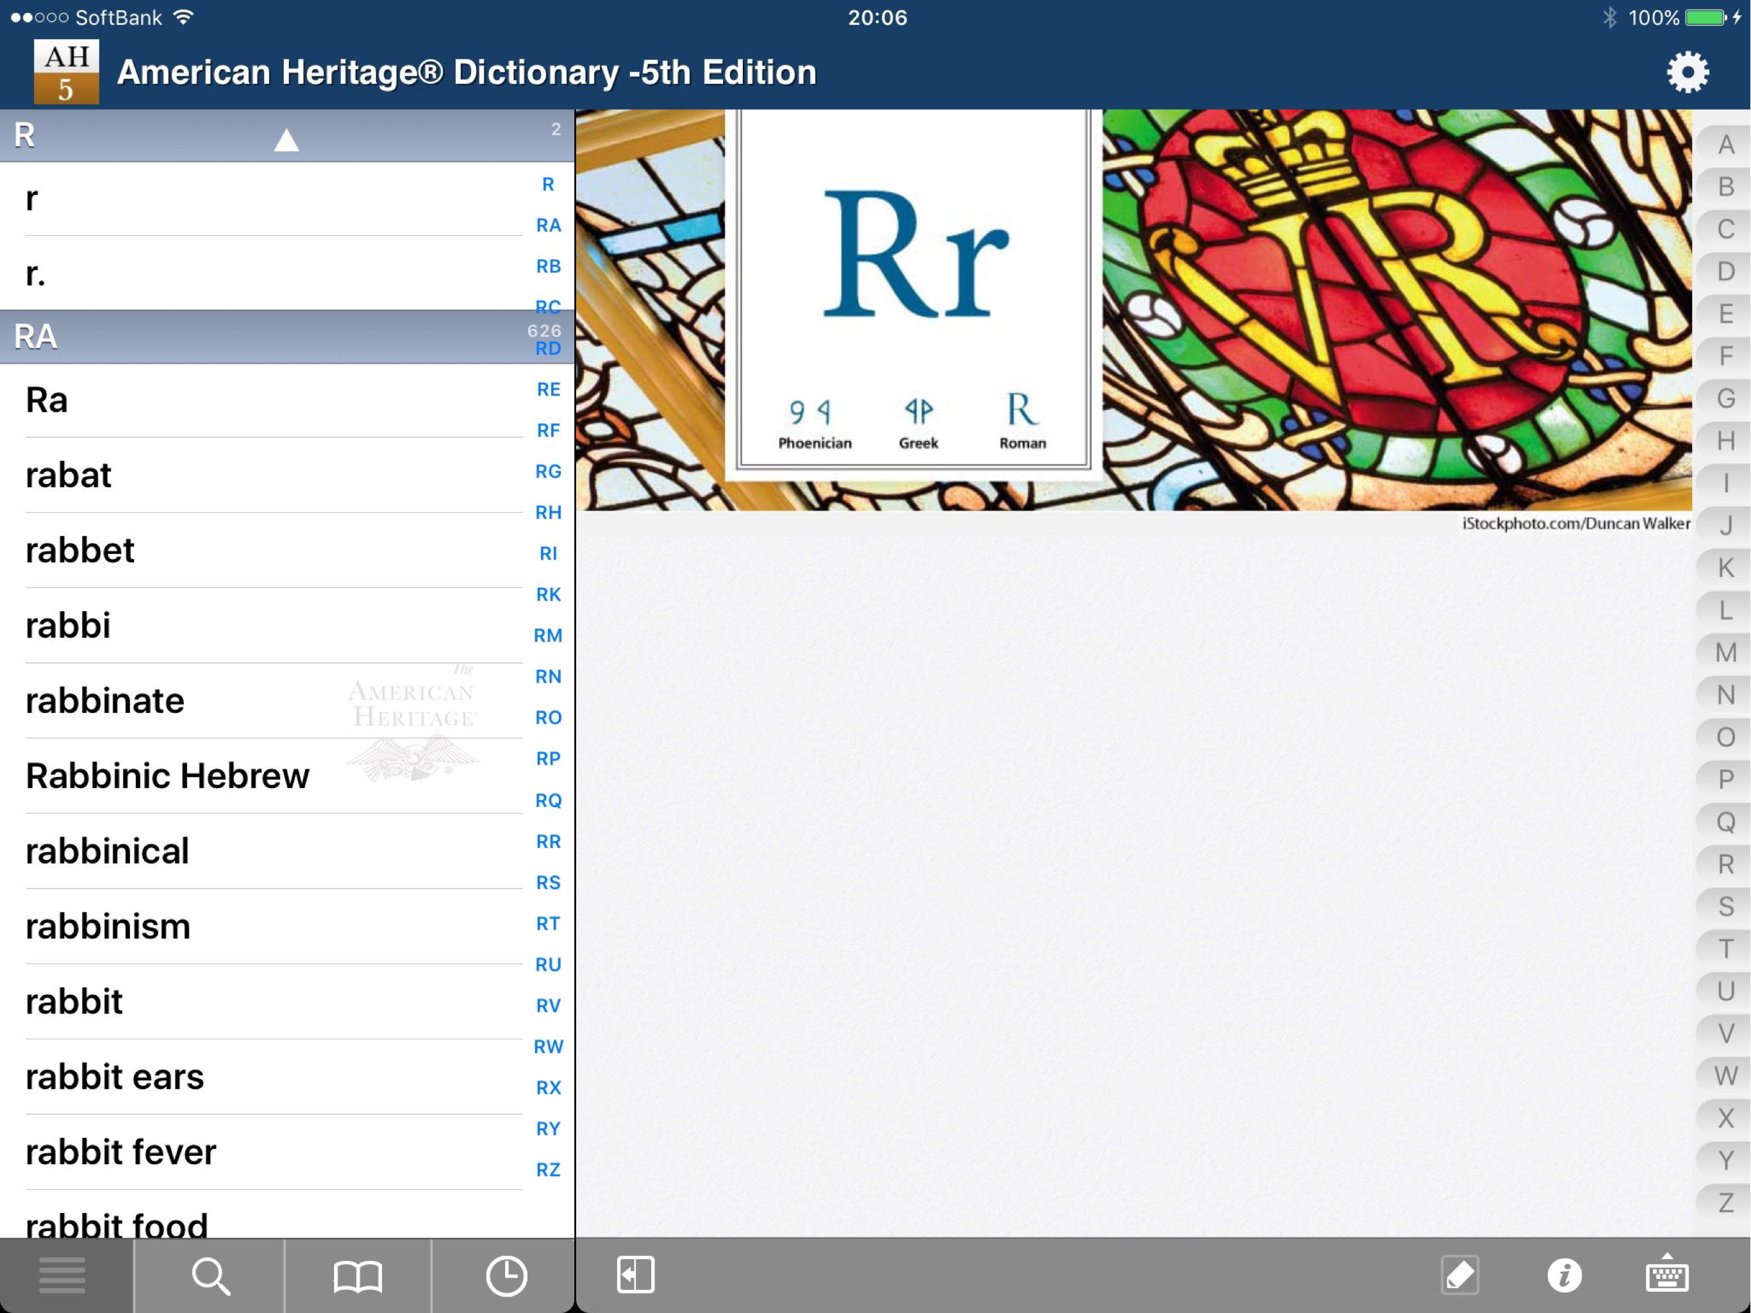Collapse the R section header triangle
The width and height of the screenshot is (1751, 1313).
[286, 139]
